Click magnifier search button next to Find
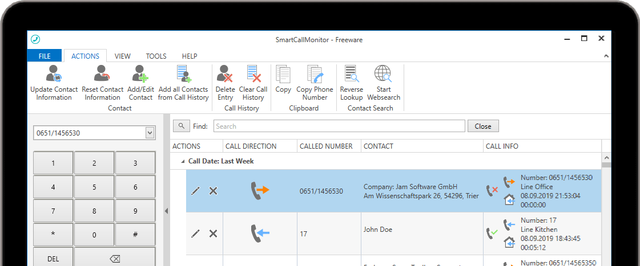Screen dimensions: 640x266 pos(182,126)
